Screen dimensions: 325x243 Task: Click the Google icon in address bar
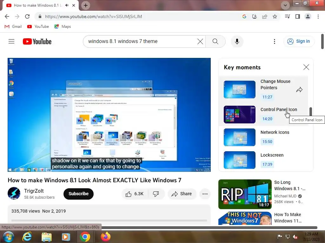244,16
